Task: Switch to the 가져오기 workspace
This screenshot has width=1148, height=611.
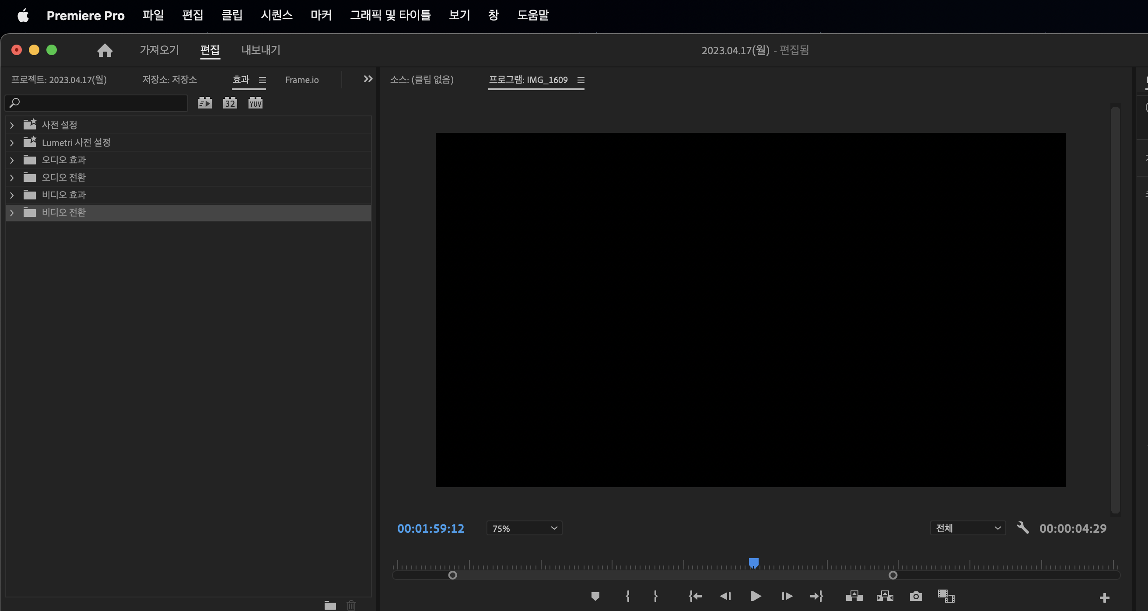Action: (x=159, y=50)
